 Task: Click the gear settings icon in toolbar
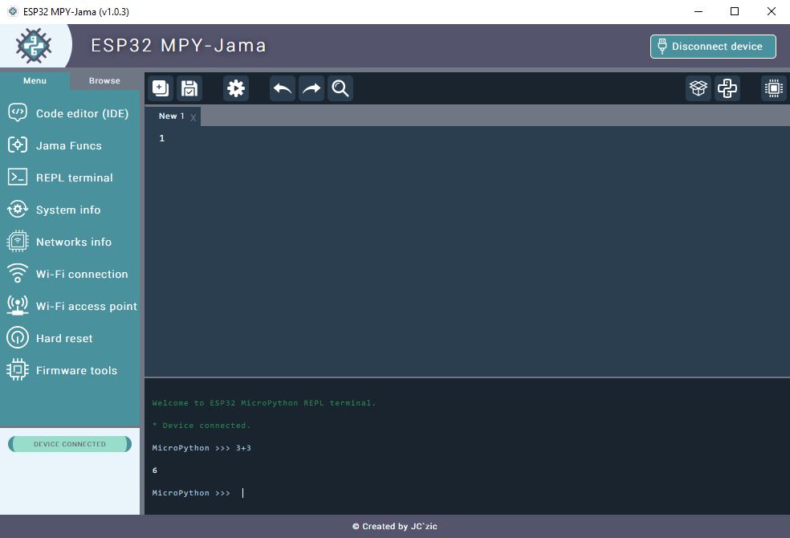click(236, 88)
